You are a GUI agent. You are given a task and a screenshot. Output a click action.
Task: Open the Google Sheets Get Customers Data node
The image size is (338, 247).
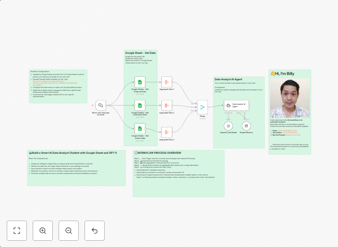tap(140, 106)
